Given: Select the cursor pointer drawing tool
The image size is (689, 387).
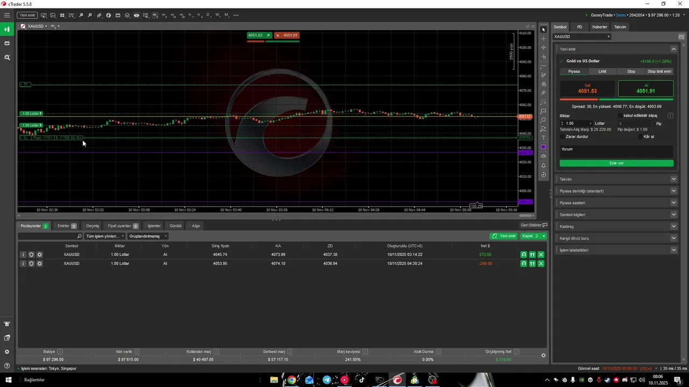Looking at the screenshot, I should coord(543,30).
